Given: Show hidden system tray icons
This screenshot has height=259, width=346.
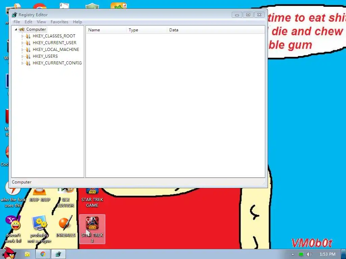Looking at the screenshot, I should [293, 254].
